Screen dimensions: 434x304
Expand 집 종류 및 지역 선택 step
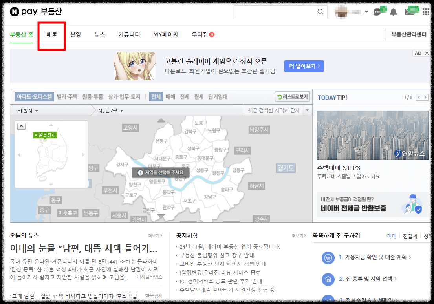(368, 279)
